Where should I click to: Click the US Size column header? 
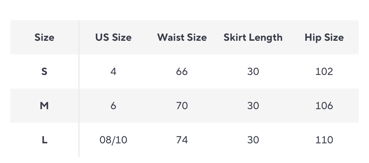(113, 37)
